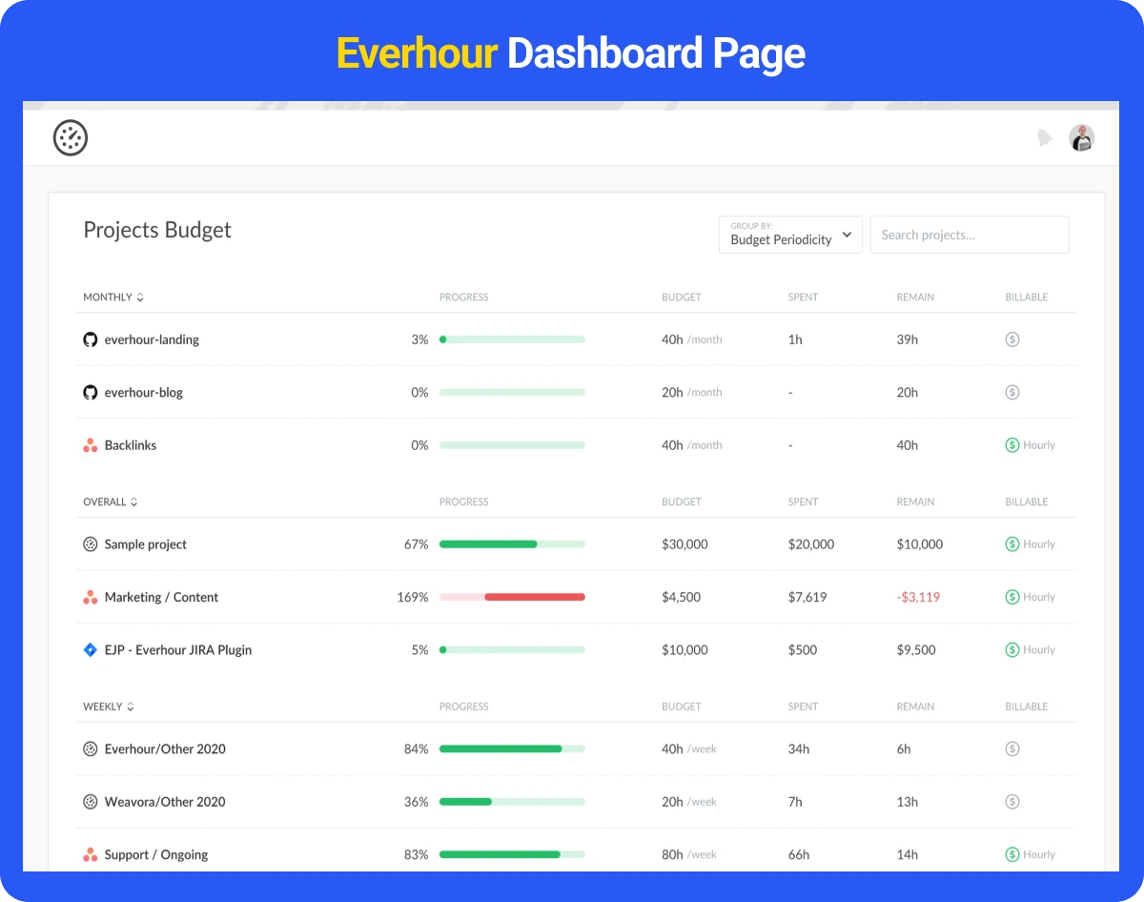Toggle Hourly billable icon for Marketing / Content
This screenshot has height=902, width=1144.
point(1012,597)
